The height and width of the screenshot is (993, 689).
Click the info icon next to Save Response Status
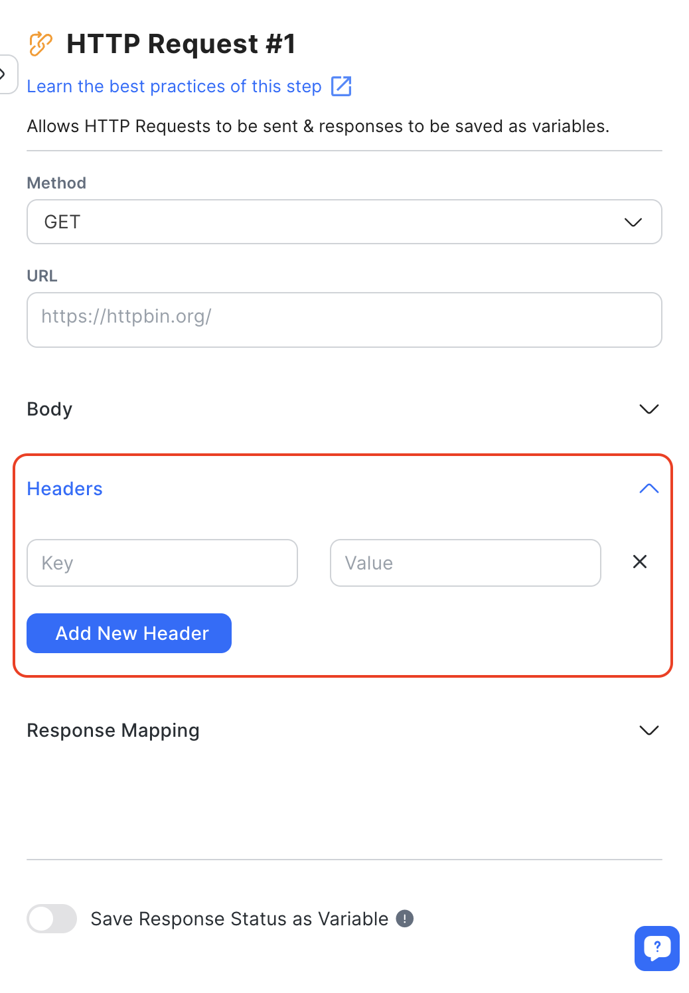[405, 919]
